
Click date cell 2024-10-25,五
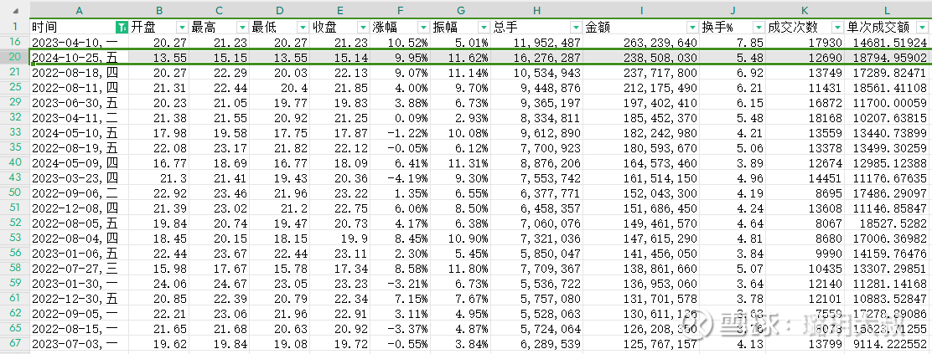tap(80, 58)
